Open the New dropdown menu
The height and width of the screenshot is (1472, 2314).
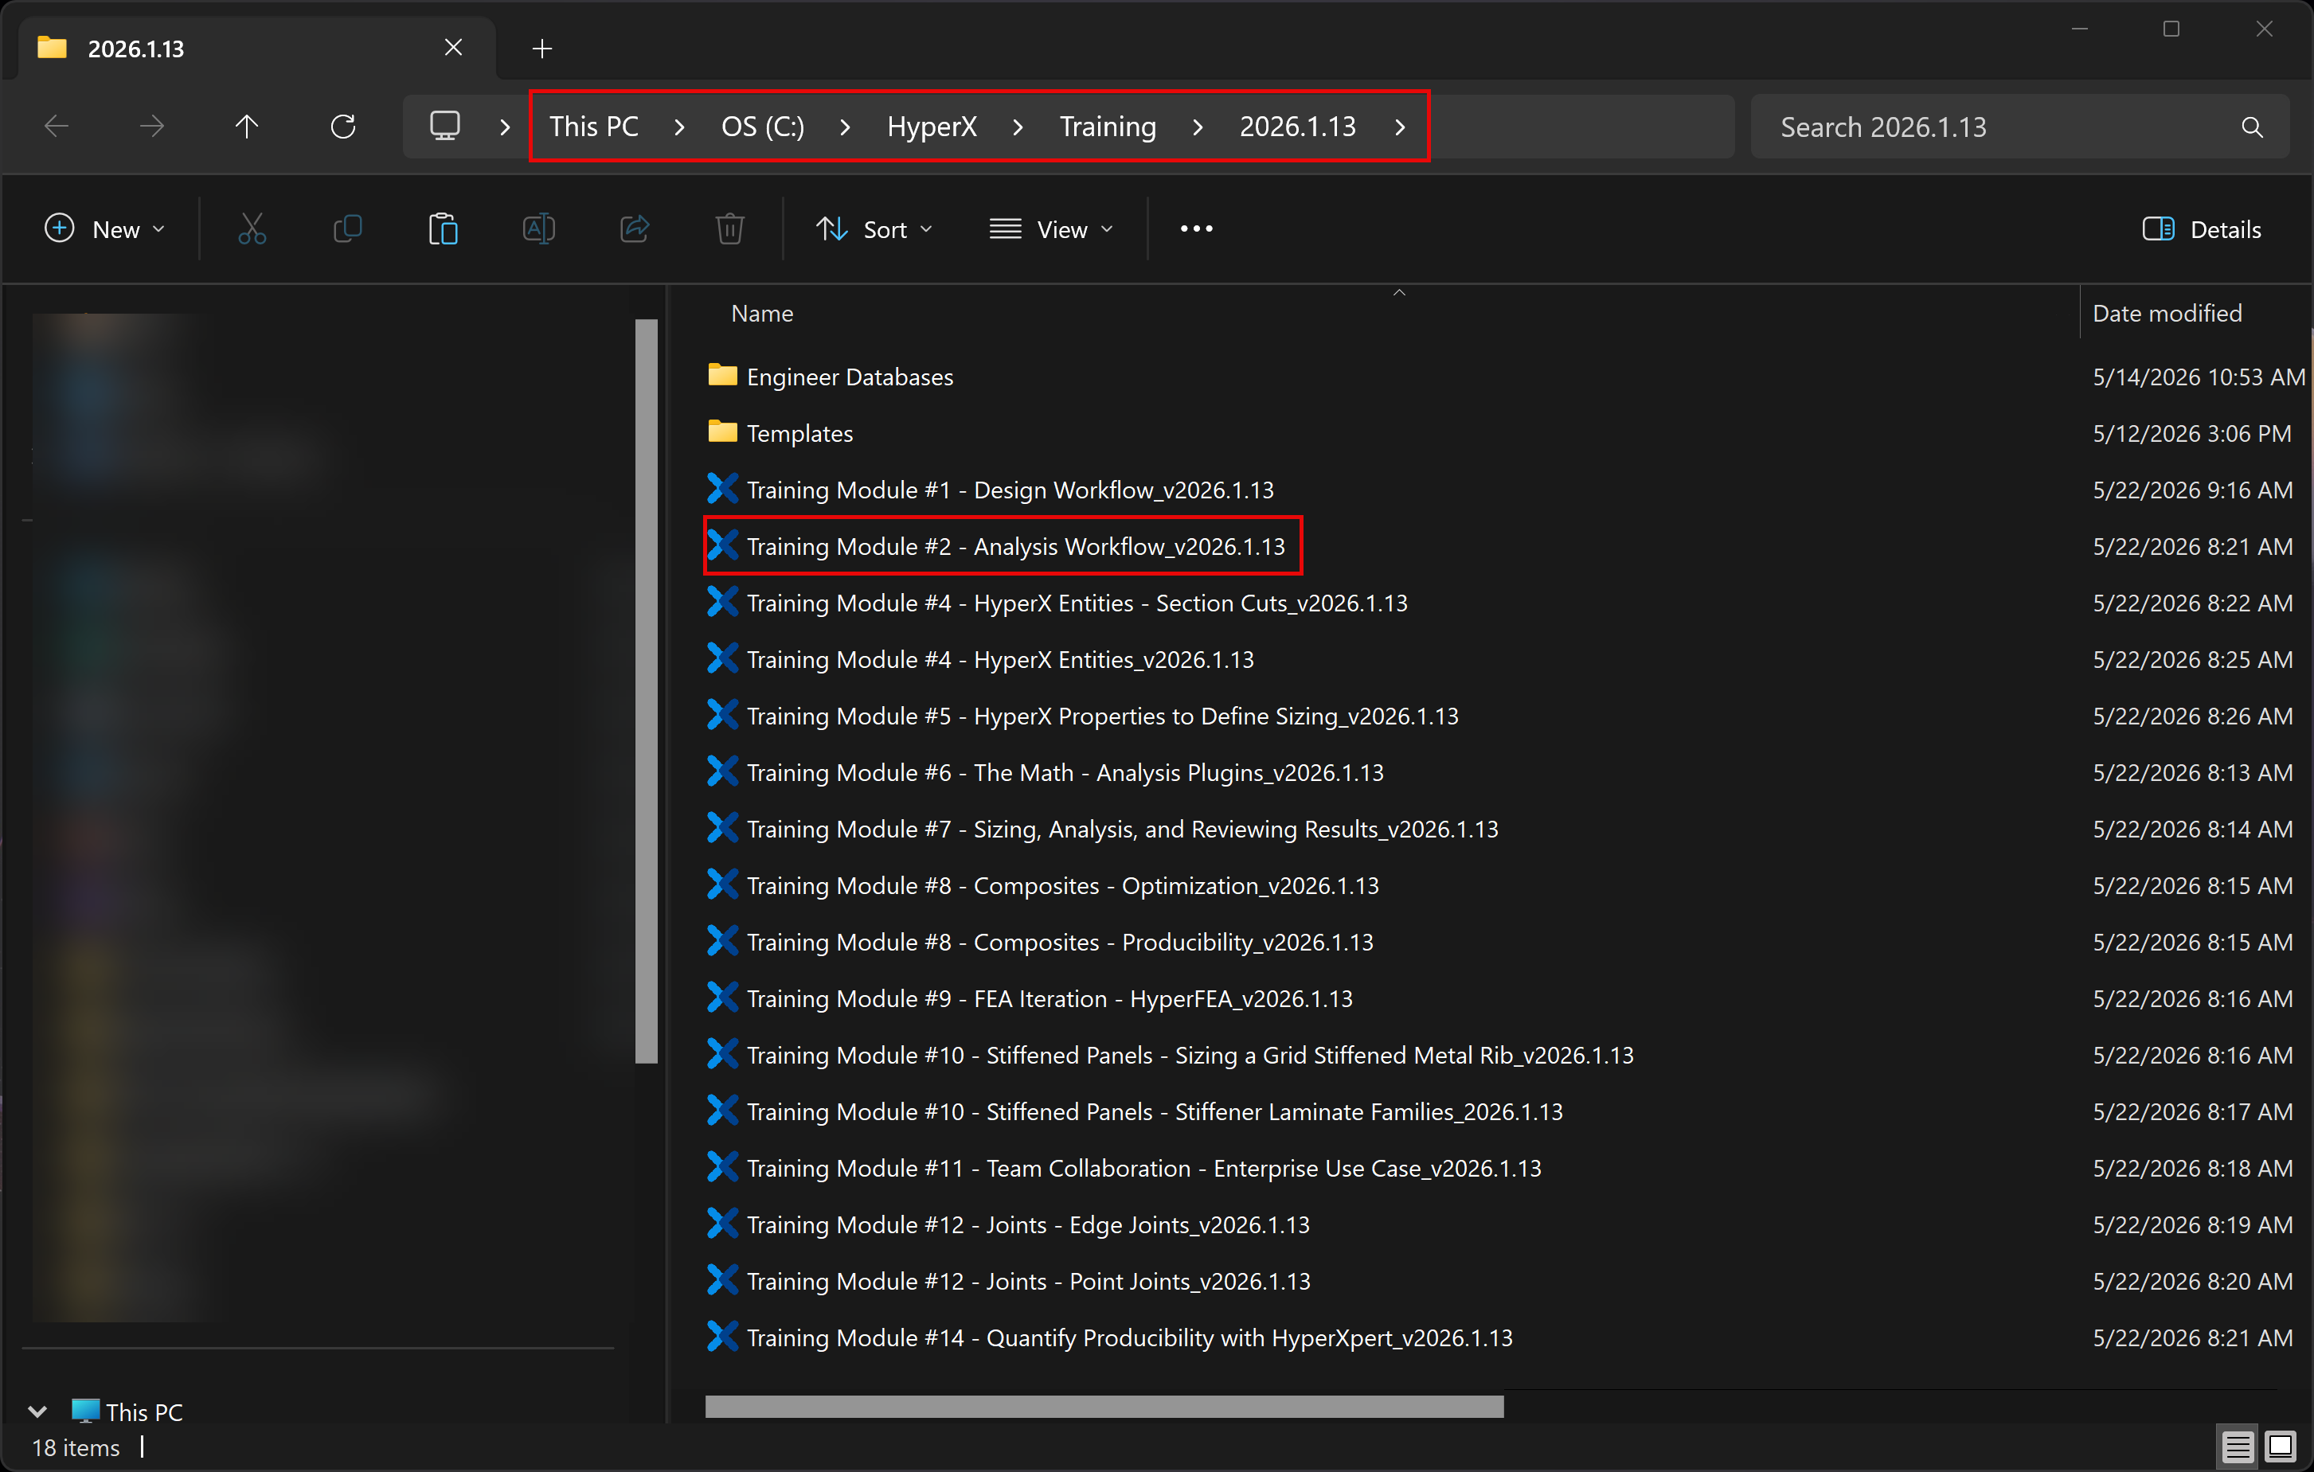106,228
